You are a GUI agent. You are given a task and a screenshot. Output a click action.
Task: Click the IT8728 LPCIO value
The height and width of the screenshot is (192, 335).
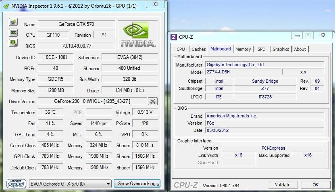(x=265, y=97)
